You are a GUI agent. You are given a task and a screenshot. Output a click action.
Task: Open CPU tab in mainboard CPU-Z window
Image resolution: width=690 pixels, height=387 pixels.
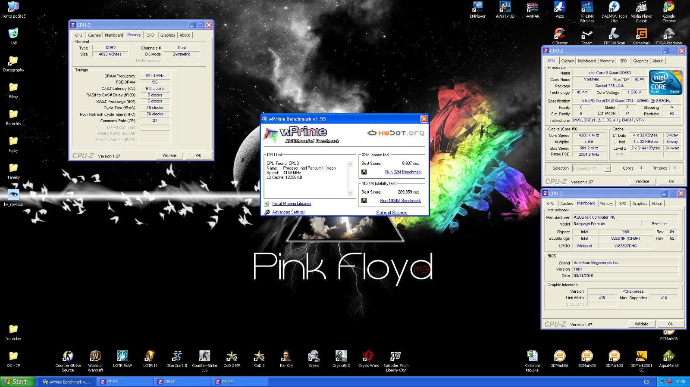551,204
